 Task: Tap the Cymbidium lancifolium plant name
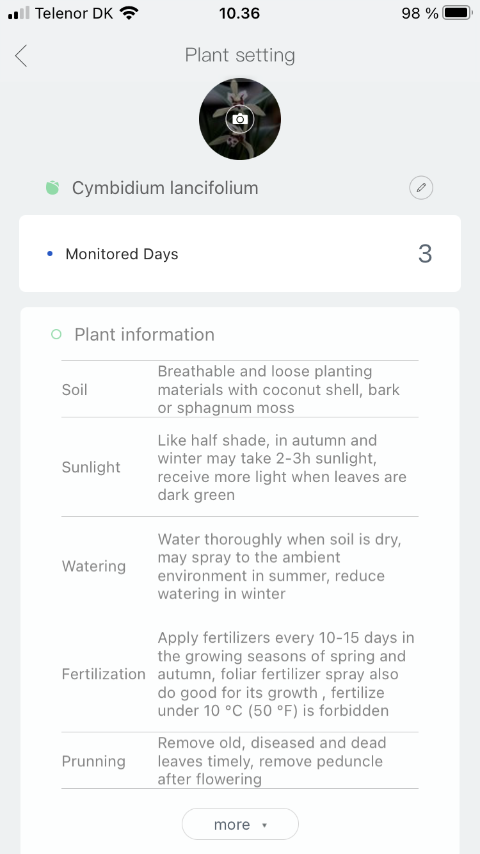click(x=165, y=188)
